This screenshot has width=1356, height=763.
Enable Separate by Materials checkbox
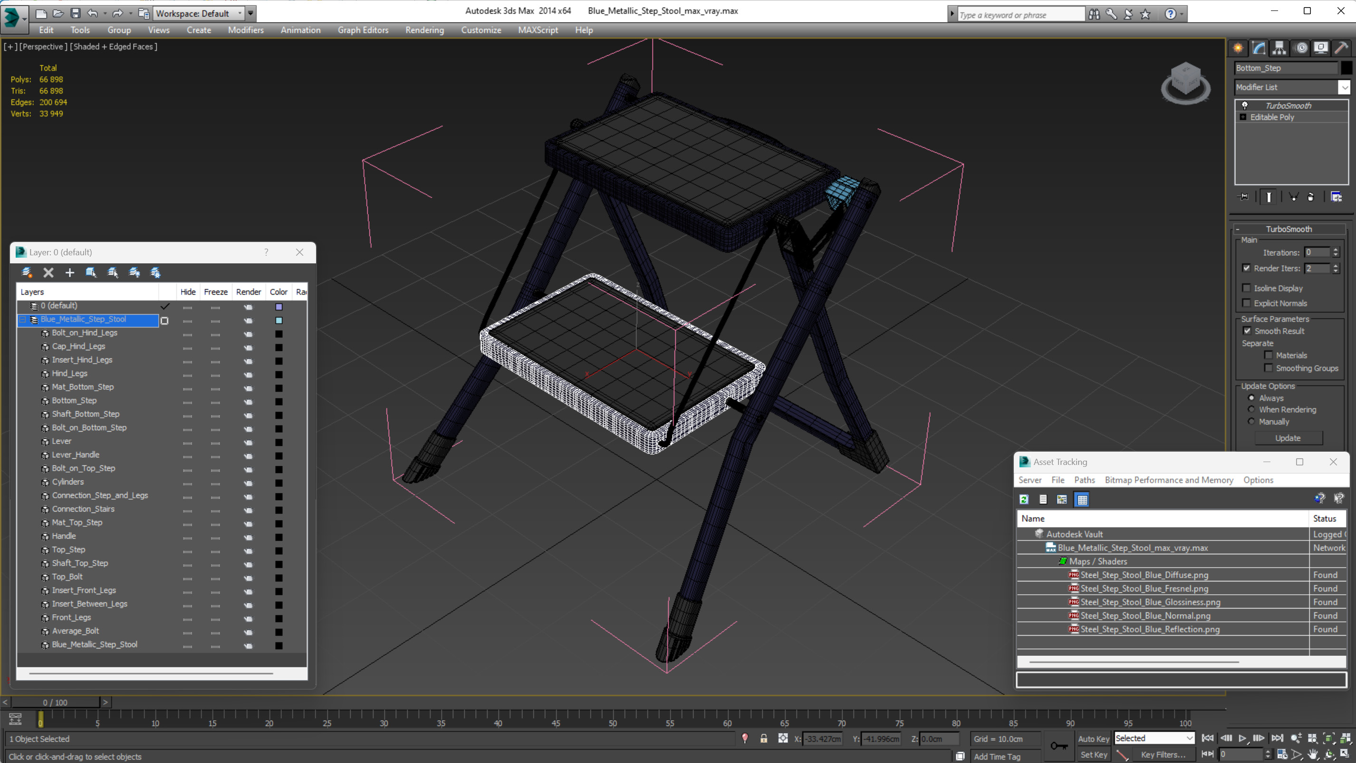click(x=1269, y=355)
